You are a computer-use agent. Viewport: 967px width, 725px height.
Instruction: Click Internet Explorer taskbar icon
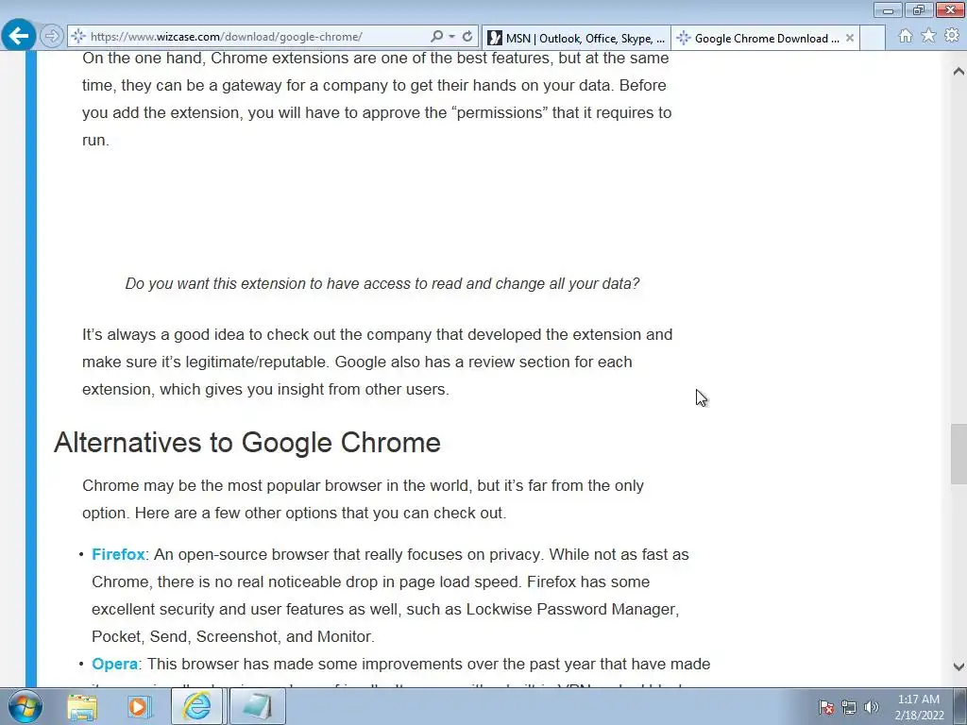click(x=197, y=706)
